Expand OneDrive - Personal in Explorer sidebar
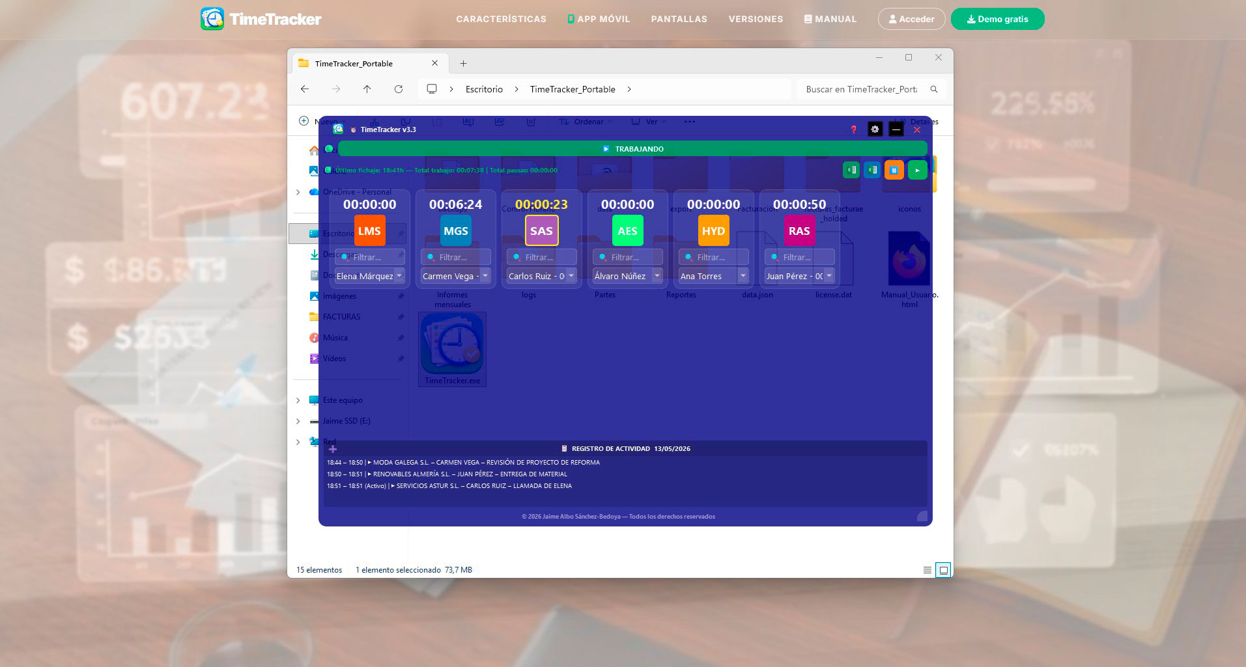 298,192
